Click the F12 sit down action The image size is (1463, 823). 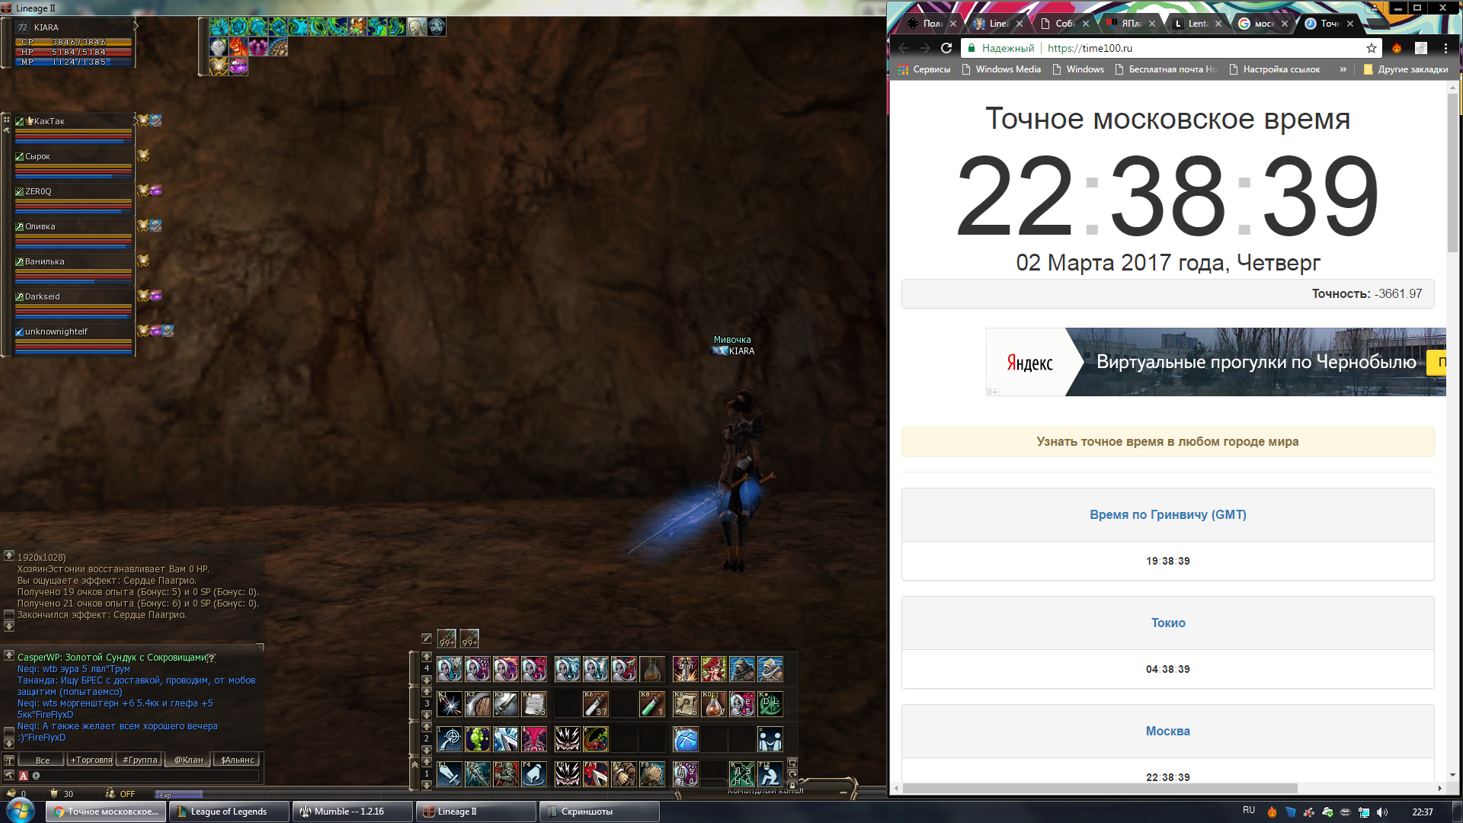[x=770, y=774]
